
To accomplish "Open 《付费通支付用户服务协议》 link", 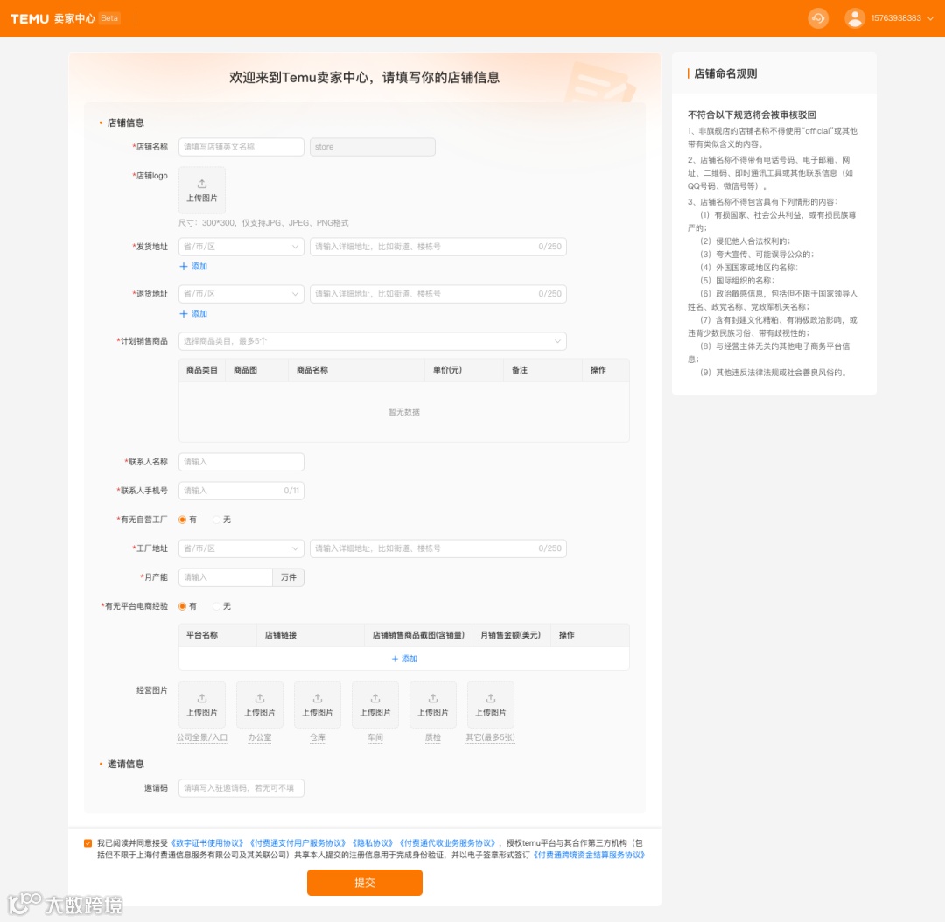I will 298,843.
